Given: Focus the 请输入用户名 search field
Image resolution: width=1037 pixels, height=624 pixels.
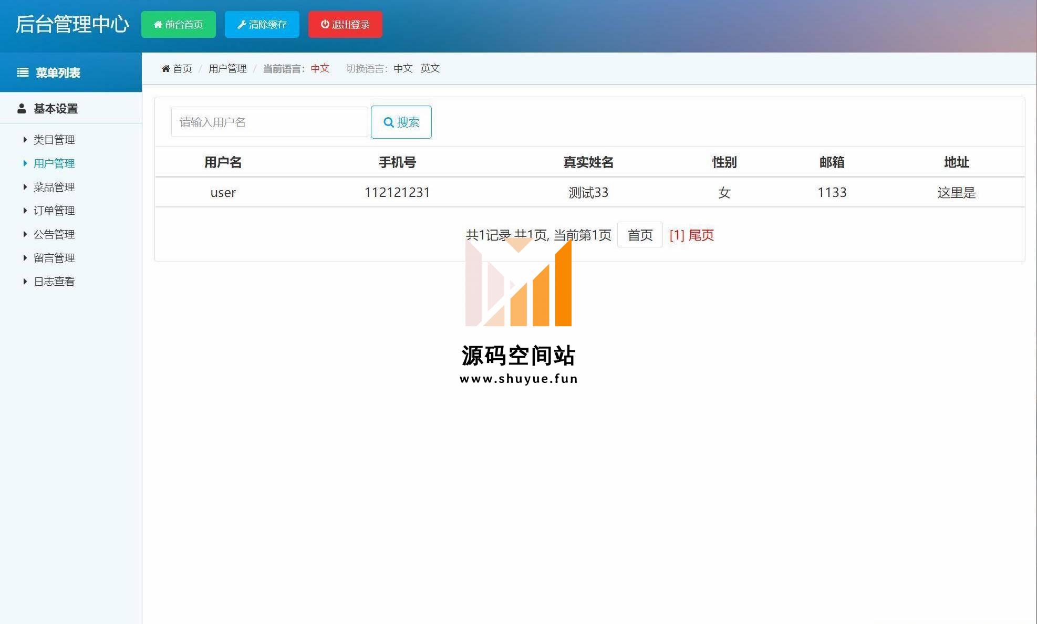Looking at the screenshot, I should pos(269,122).
